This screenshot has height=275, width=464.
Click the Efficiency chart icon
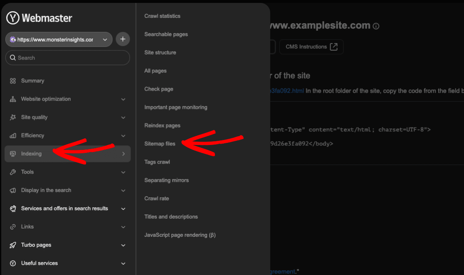click(x=13, y=135)
